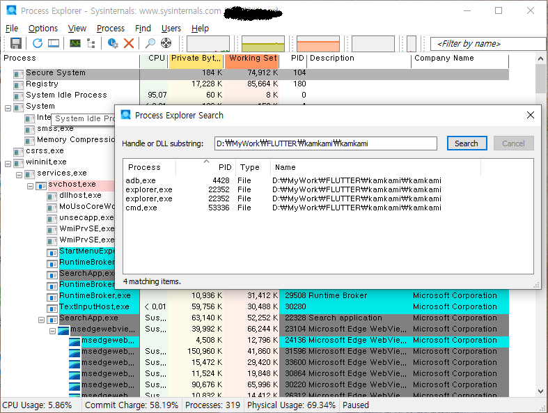The width and height of the screenshot is (548, 413).
Task: Sort search results by Type column
Action: (x=253, y=168)
